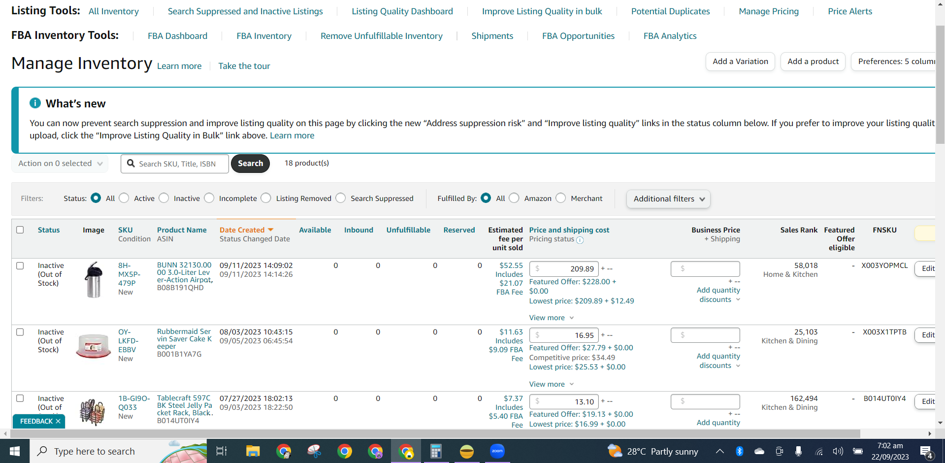Open Remove Unfulfillable Inventory
The width and height of the screenshot is (945, 463).
pos(382,36)
